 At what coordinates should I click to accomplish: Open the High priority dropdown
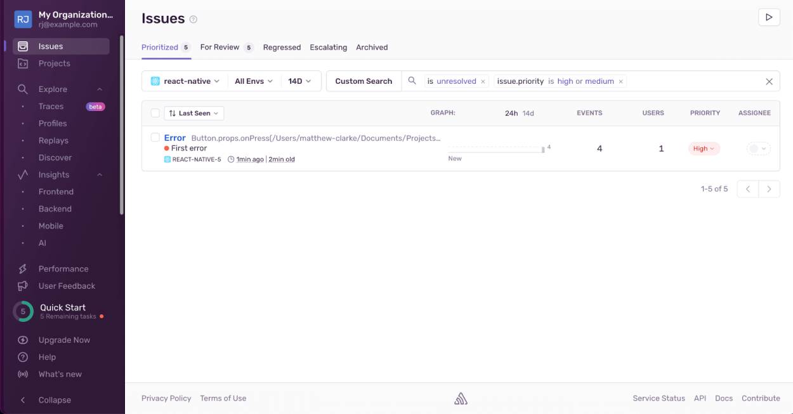click(704, 149)
